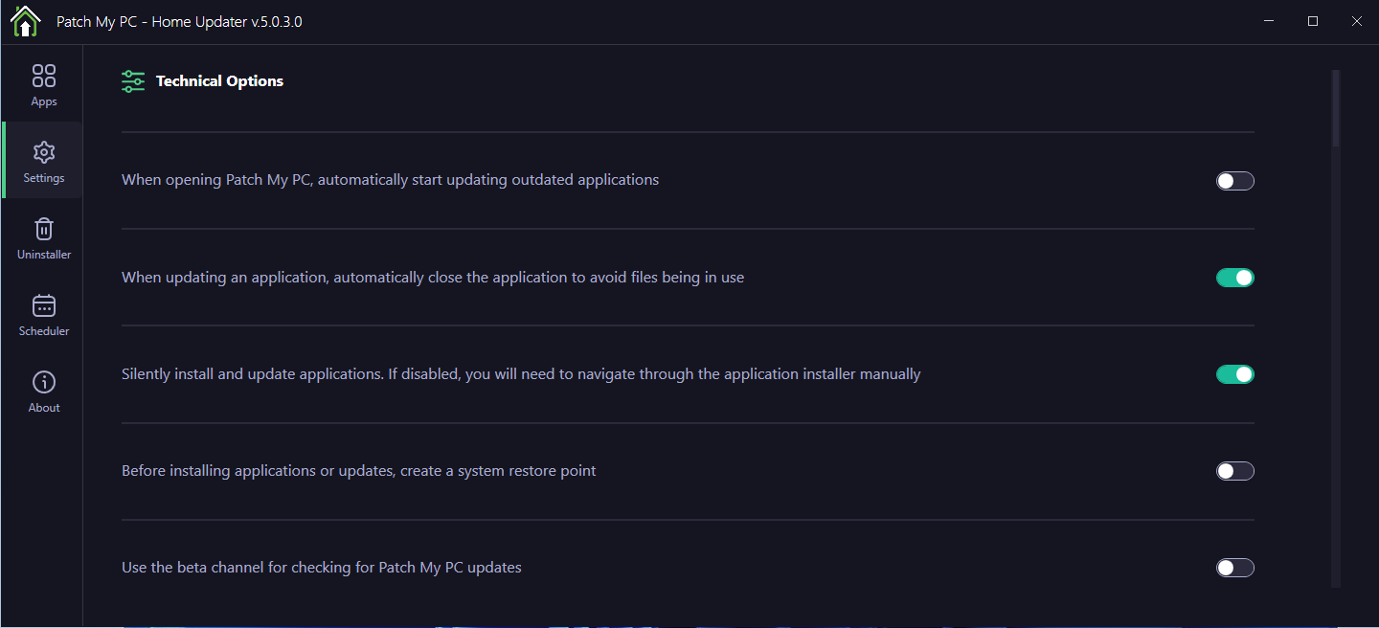The width and height of the screenshot is (1379, 628).
Task: Enable system restore point creation toggle
Action: [1234, 471]
